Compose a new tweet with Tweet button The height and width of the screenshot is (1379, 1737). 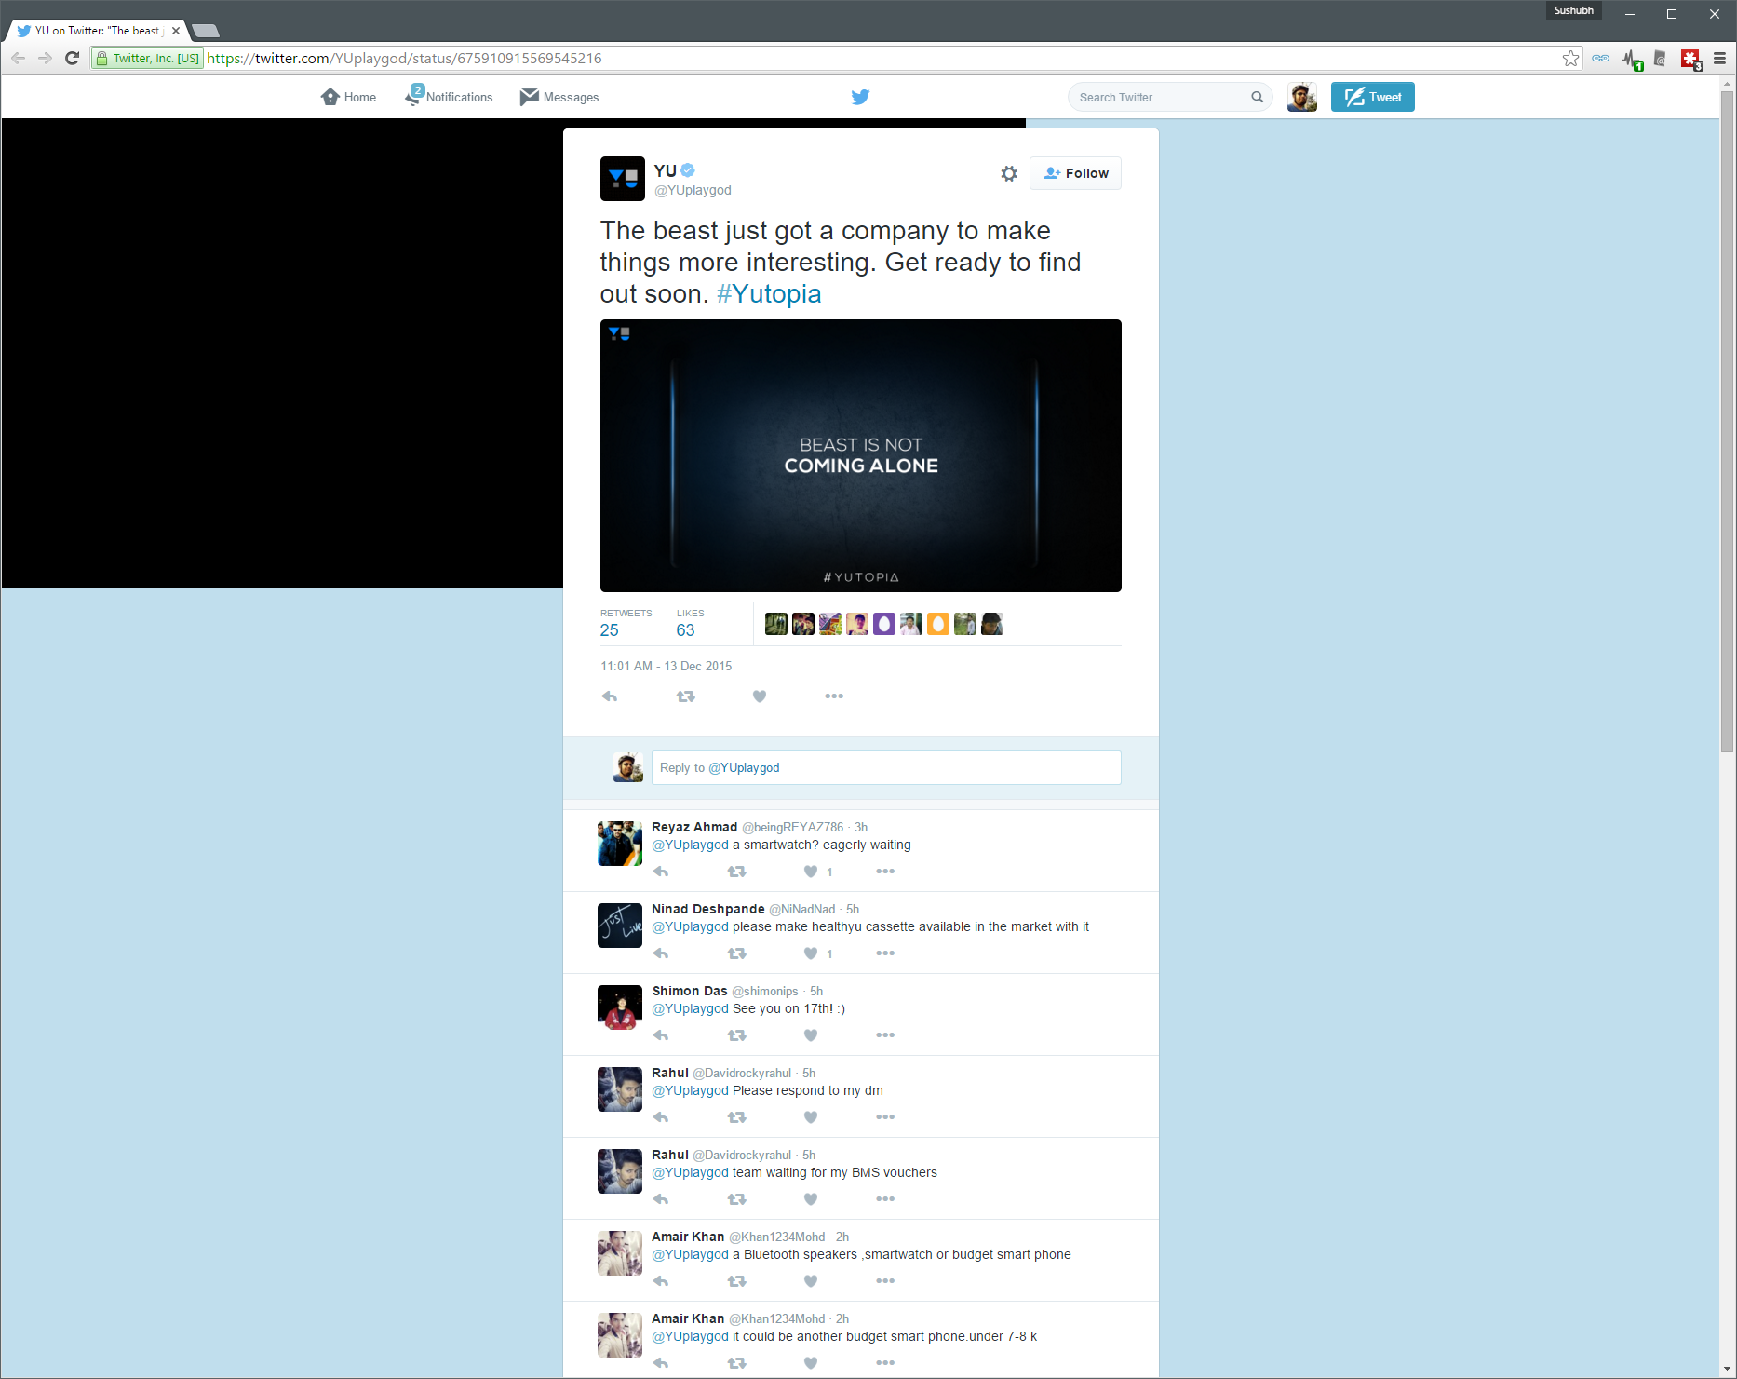[x=1372, y=97]
